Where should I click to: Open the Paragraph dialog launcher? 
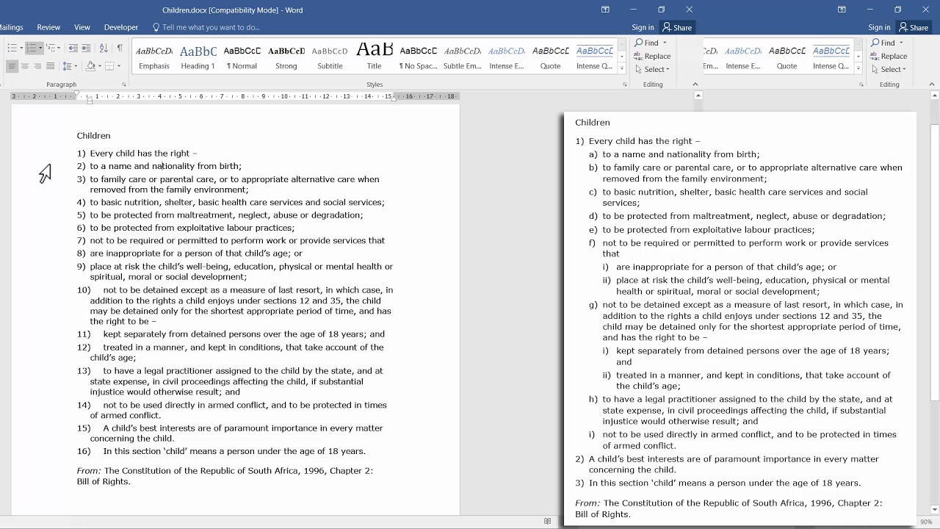click(123, 84)
